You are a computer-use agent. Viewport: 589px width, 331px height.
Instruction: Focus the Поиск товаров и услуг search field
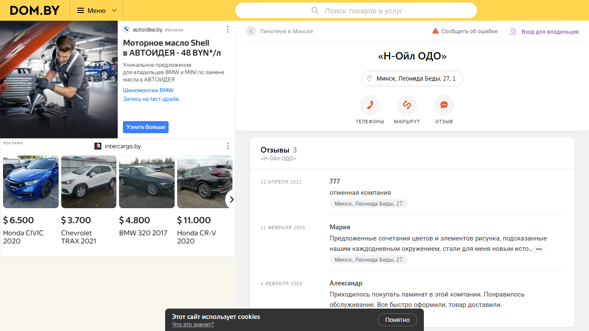[x=356, y=10]
